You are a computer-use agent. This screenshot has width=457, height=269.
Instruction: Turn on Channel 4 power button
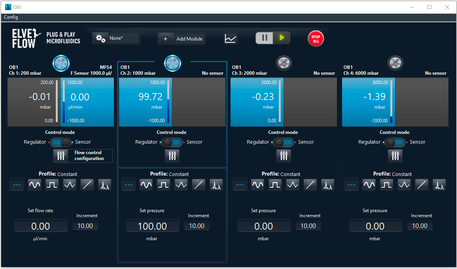[x=395, y=63]
